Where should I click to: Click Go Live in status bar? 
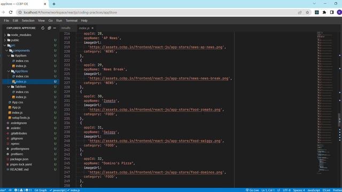tap(252, 190)
